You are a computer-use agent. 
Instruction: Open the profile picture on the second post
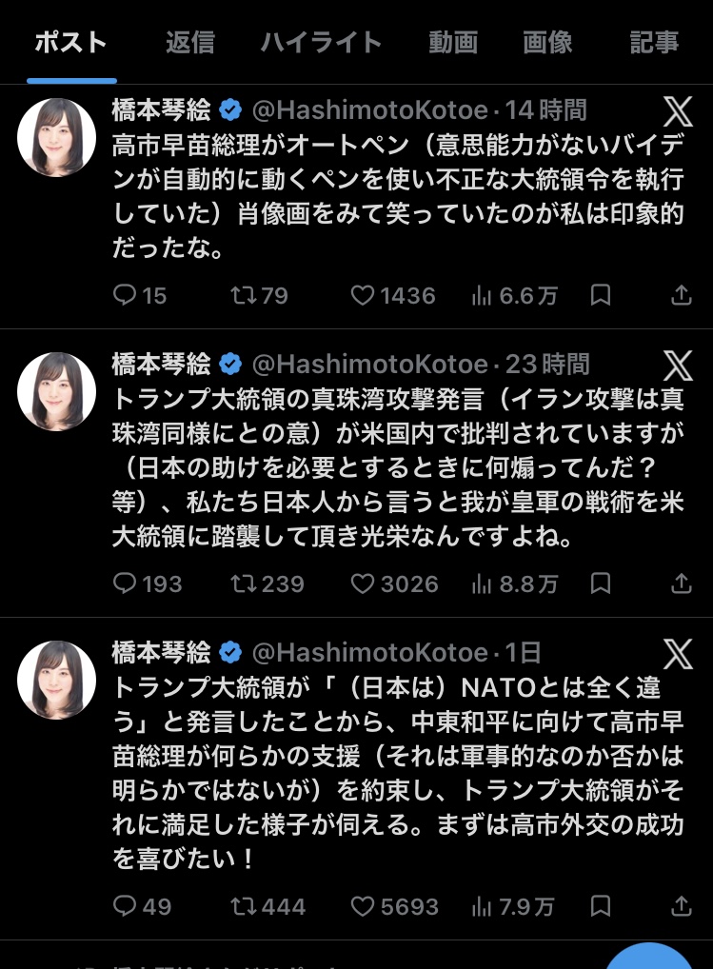pyautogui.click(x=57, y=391)
